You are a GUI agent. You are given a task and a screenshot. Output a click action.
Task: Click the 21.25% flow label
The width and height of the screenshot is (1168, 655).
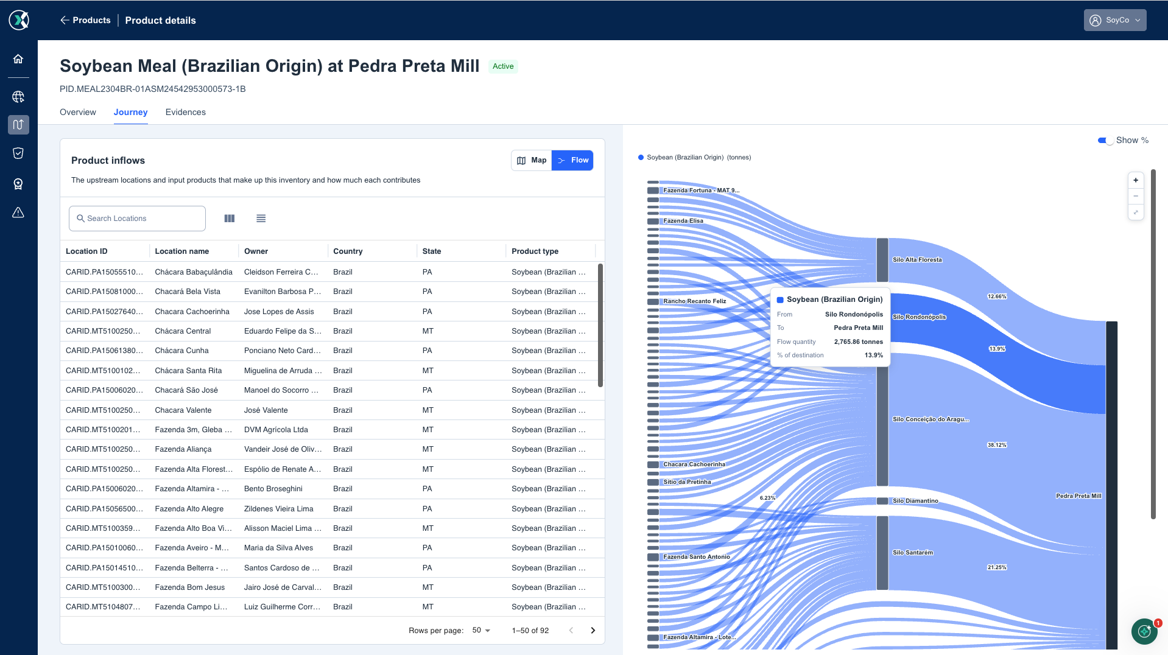(x=997, y=567)
